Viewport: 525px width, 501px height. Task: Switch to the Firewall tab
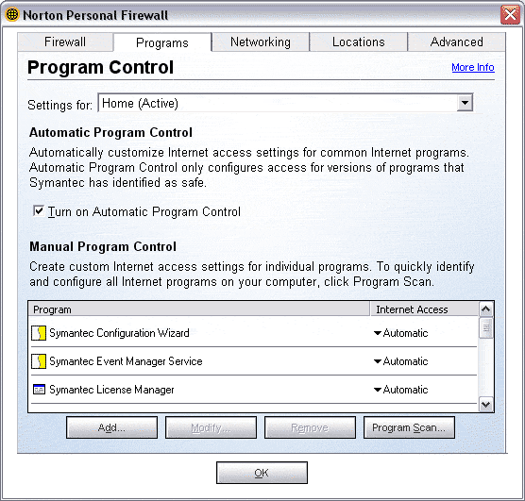(x=65, y=42)
